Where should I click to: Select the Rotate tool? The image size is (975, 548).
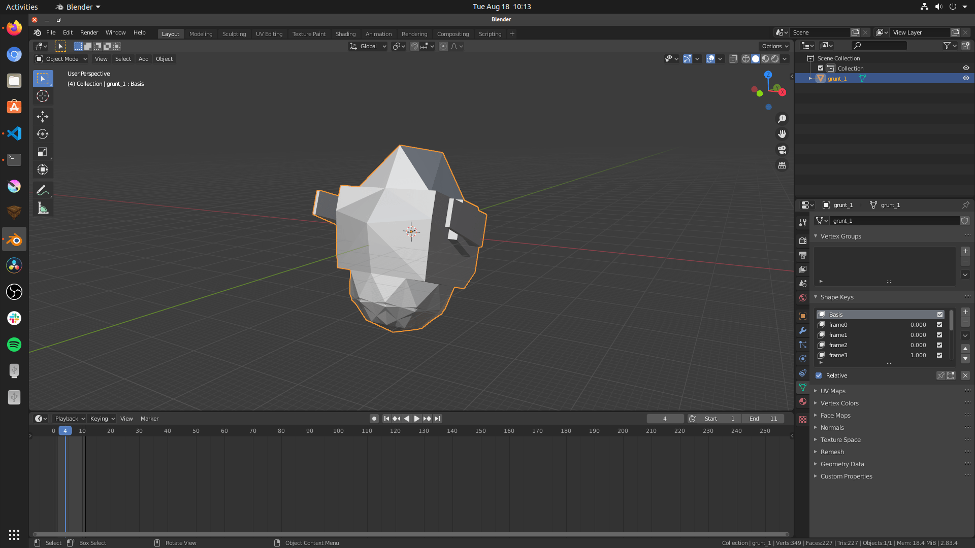(x=43, y=134)
